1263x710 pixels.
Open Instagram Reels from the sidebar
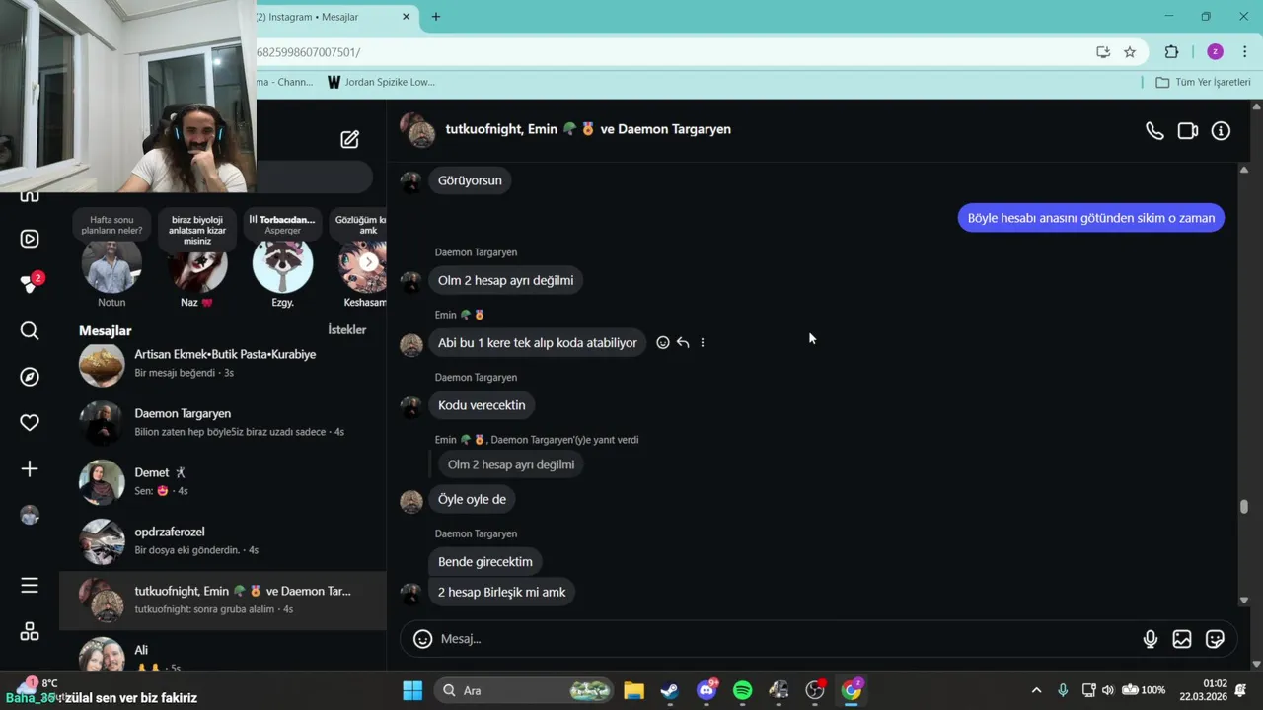pos(30,239)
